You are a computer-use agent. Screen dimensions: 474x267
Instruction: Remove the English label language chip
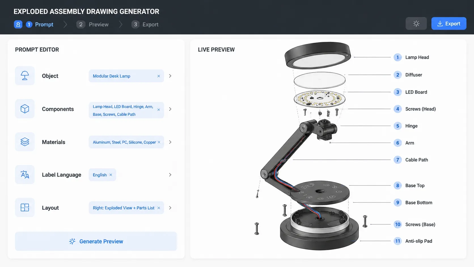111,175
